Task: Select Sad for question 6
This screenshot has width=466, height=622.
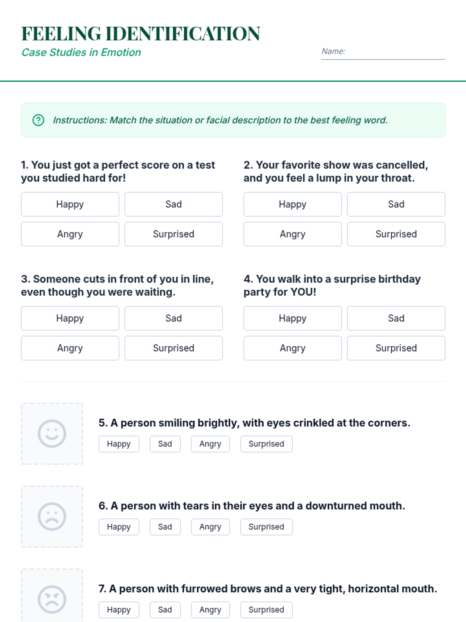Action: pos(165,527)
